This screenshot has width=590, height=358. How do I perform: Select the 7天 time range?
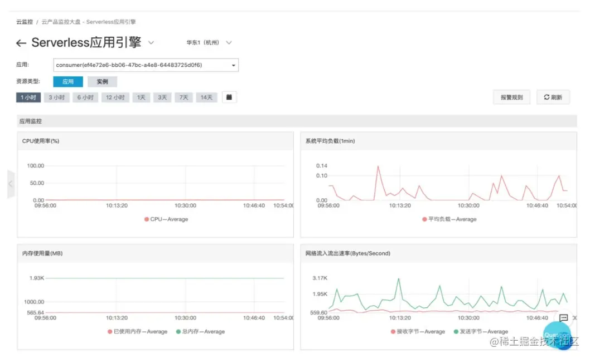[x=183, y=97]
